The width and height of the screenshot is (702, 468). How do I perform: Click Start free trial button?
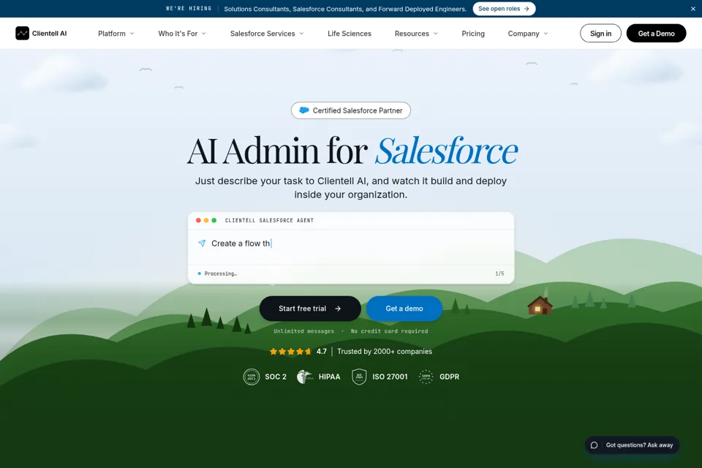[310, 309]
